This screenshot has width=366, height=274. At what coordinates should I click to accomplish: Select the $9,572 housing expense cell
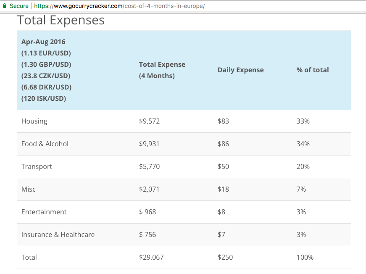point(149,121)
